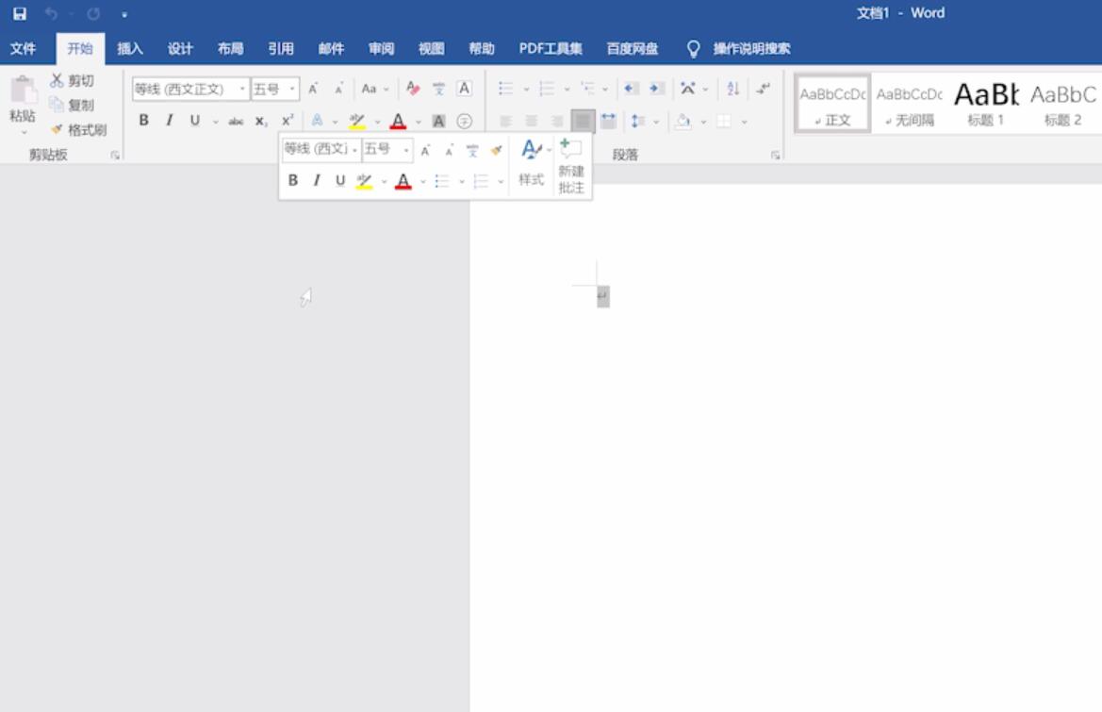
Task: Click the sort A-Z icon
Action: 733,89
